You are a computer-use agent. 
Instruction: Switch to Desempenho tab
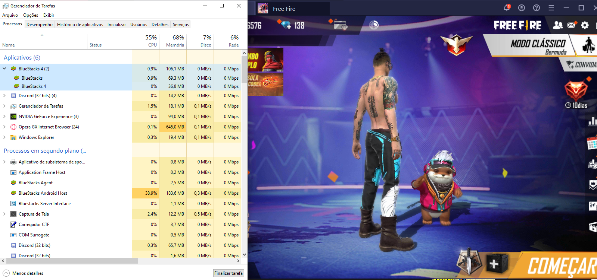coord(40,25)
